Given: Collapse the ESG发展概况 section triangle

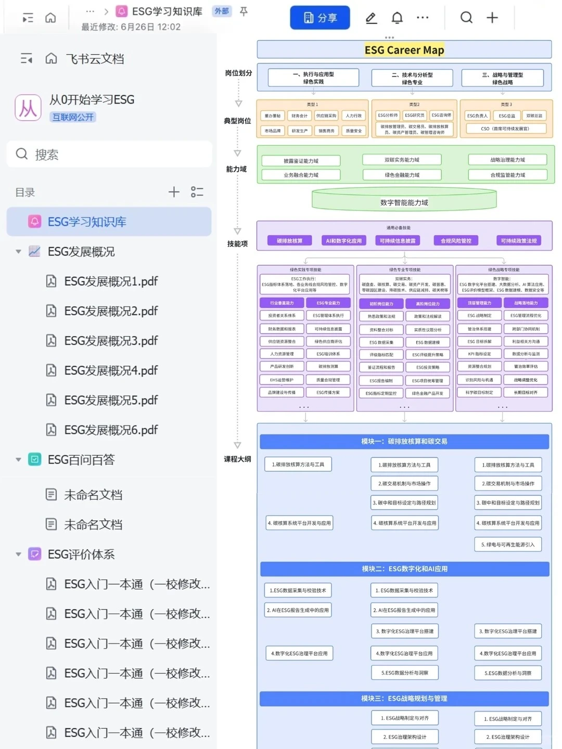Looking at the screenshot, I should click(x=18, y=252).
